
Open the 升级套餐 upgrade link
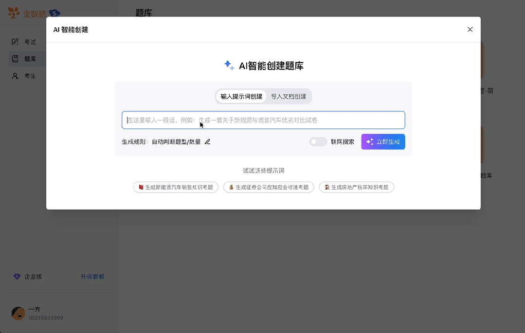pyautogui.click(x=92, y=276)
